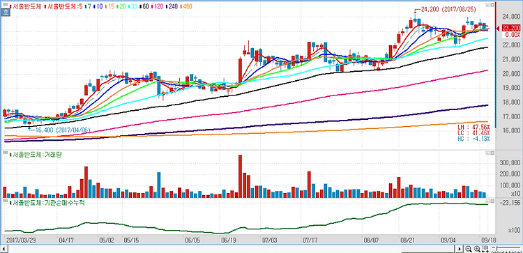The image size is (523, 253).
Task: Click the 20,000 price axis label
Action: [511, 74]
